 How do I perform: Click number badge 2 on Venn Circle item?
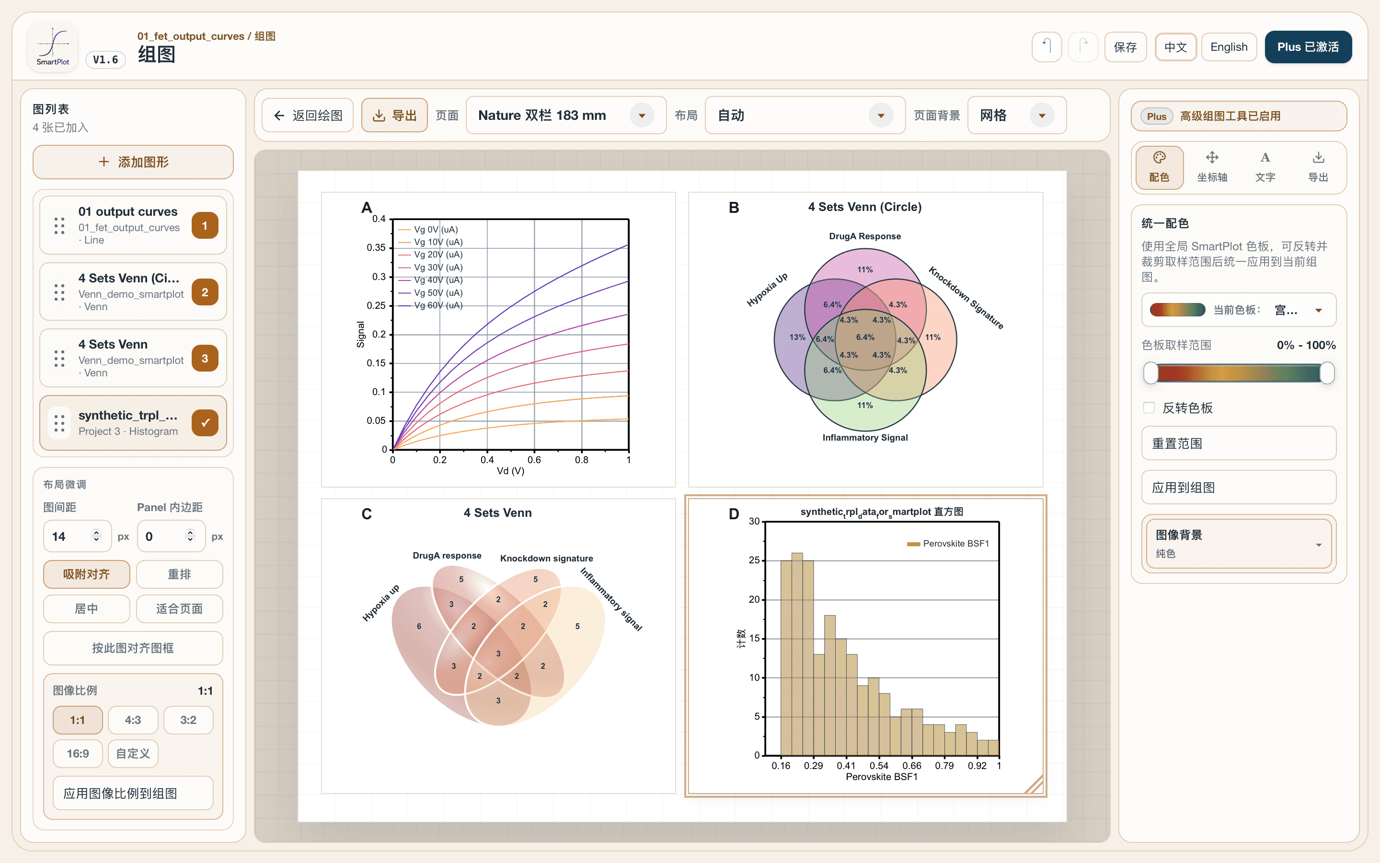pyautogui.click(x=205, y=292)
